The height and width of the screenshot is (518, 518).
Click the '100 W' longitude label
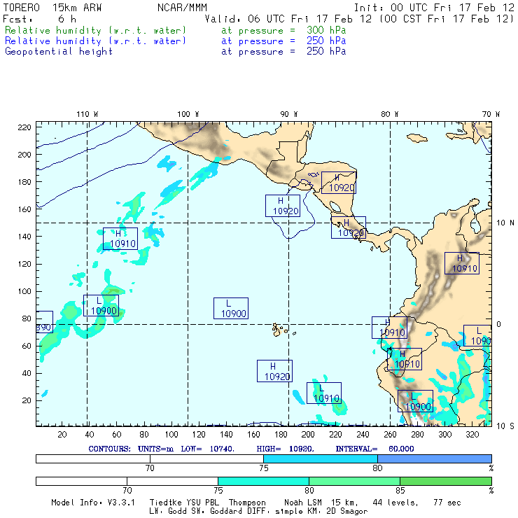[188, 114]
